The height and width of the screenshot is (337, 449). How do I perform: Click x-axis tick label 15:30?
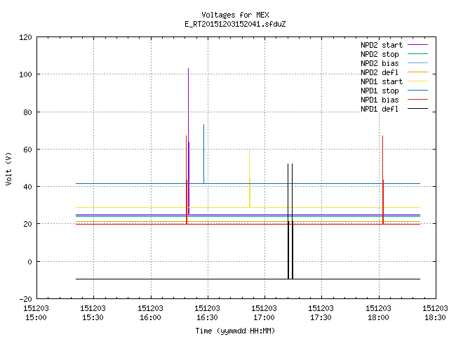point(93,317)
